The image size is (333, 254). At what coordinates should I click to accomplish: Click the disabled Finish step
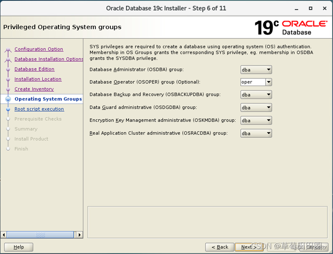point(21,149)
